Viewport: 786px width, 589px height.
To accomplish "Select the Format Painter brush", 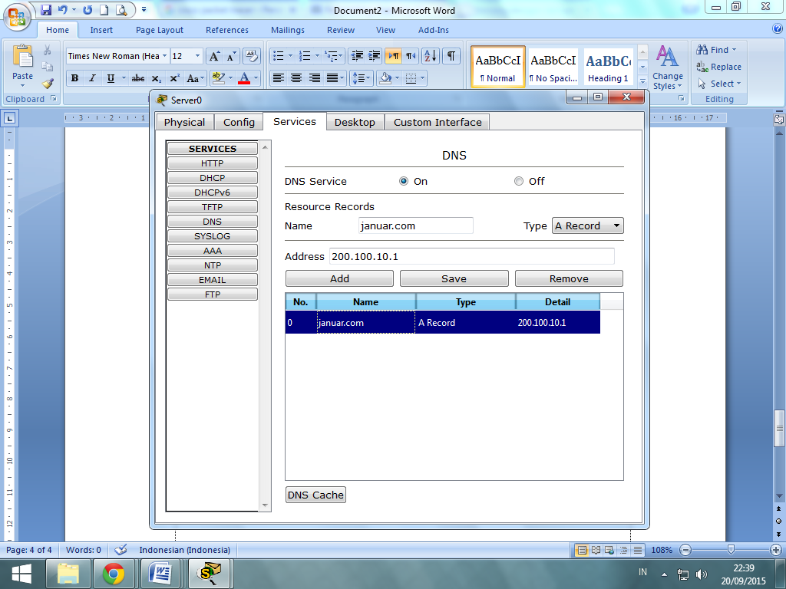I will 47,83.
